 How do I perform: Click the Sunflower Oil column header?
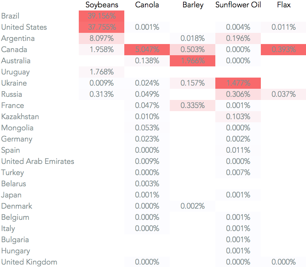click(238, 5)
